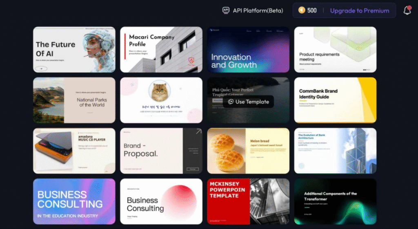Click the notification bell icon
Viewport: 418px width, 229px height.
coord(407,11)
